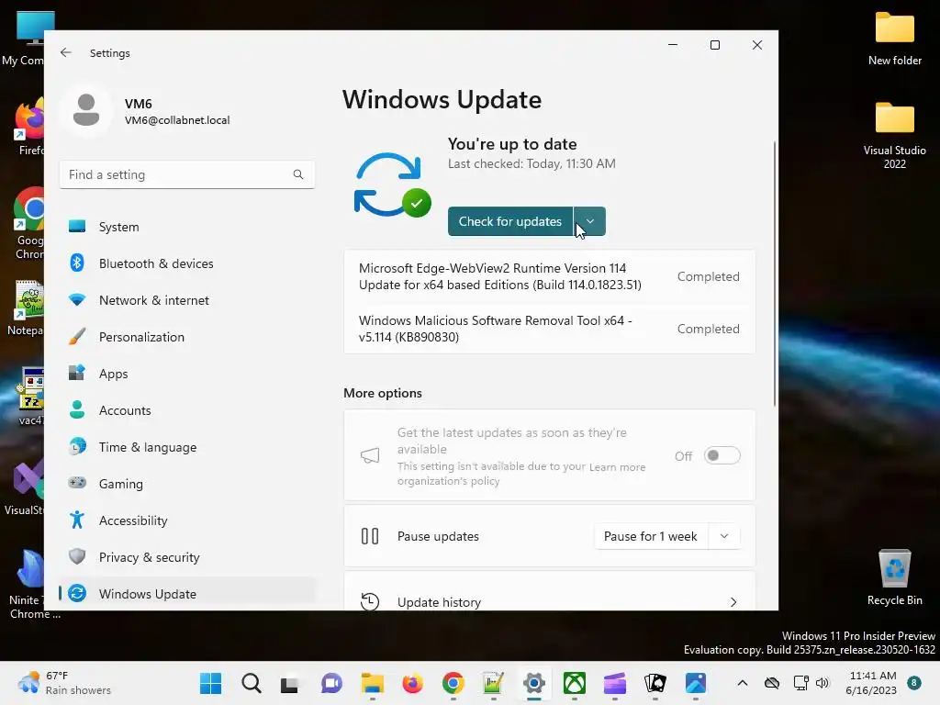Viewport: 940px width, 705px height.
Task: Click the Learn more link
Action: pos(617,467)
